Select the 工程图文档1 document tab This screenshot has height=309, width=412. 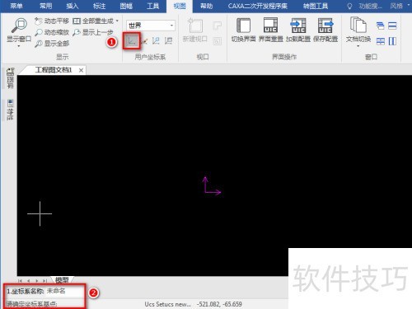click(x=54, y=70)
